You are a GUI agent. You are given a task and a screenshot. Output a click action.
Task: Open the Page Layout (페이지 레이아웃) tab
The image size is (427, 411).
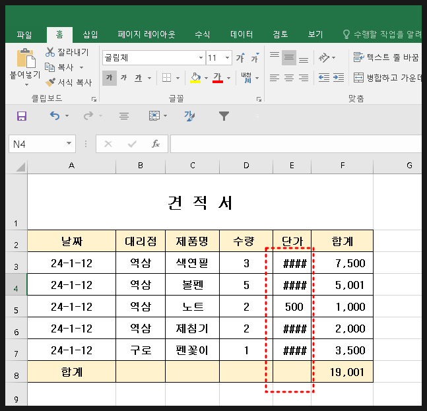[147, 34]
